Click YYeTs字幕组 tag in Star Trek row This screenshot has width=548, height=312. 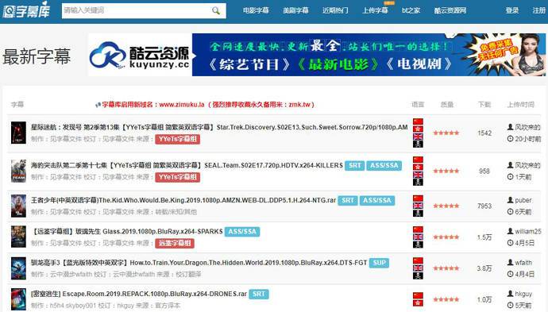(178, 139)
